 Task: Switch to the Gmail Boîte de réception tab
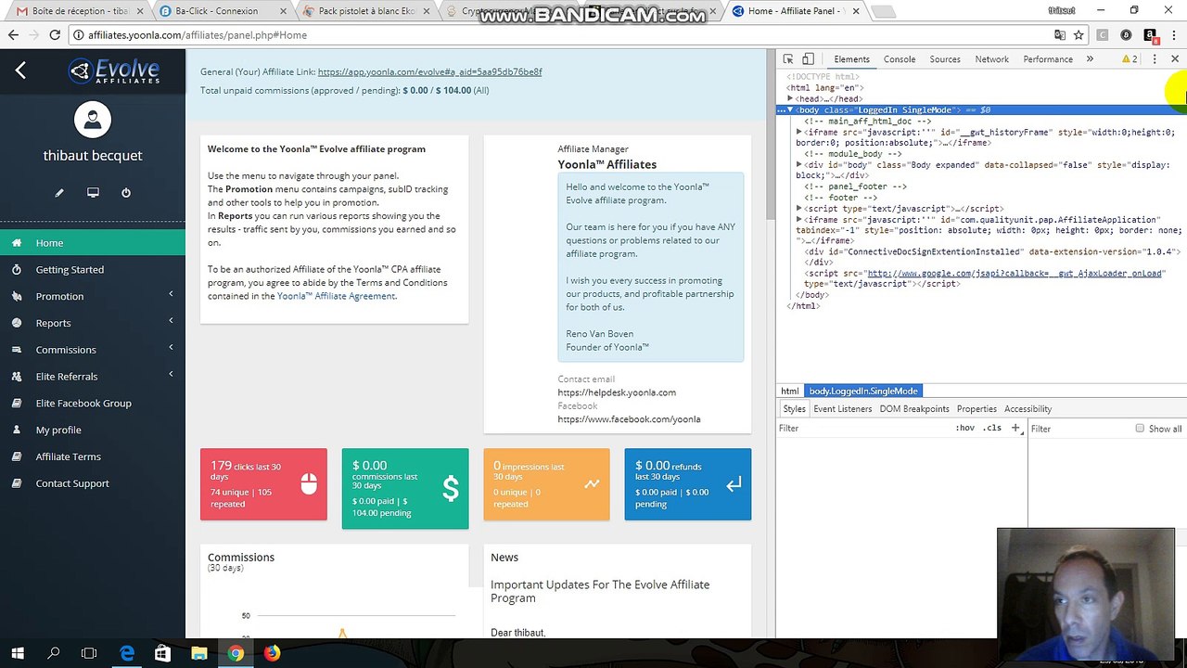click(x=79, y=11)
